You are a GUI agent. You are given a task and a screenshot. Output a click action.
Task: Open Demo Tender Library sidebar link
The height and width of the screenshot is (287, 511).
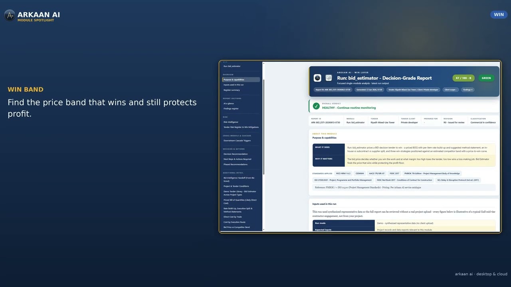pos(240,193)
